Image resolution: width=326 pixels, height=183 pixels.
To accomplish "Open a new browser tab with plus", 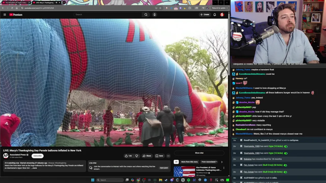I will click(x=64, y=3).
